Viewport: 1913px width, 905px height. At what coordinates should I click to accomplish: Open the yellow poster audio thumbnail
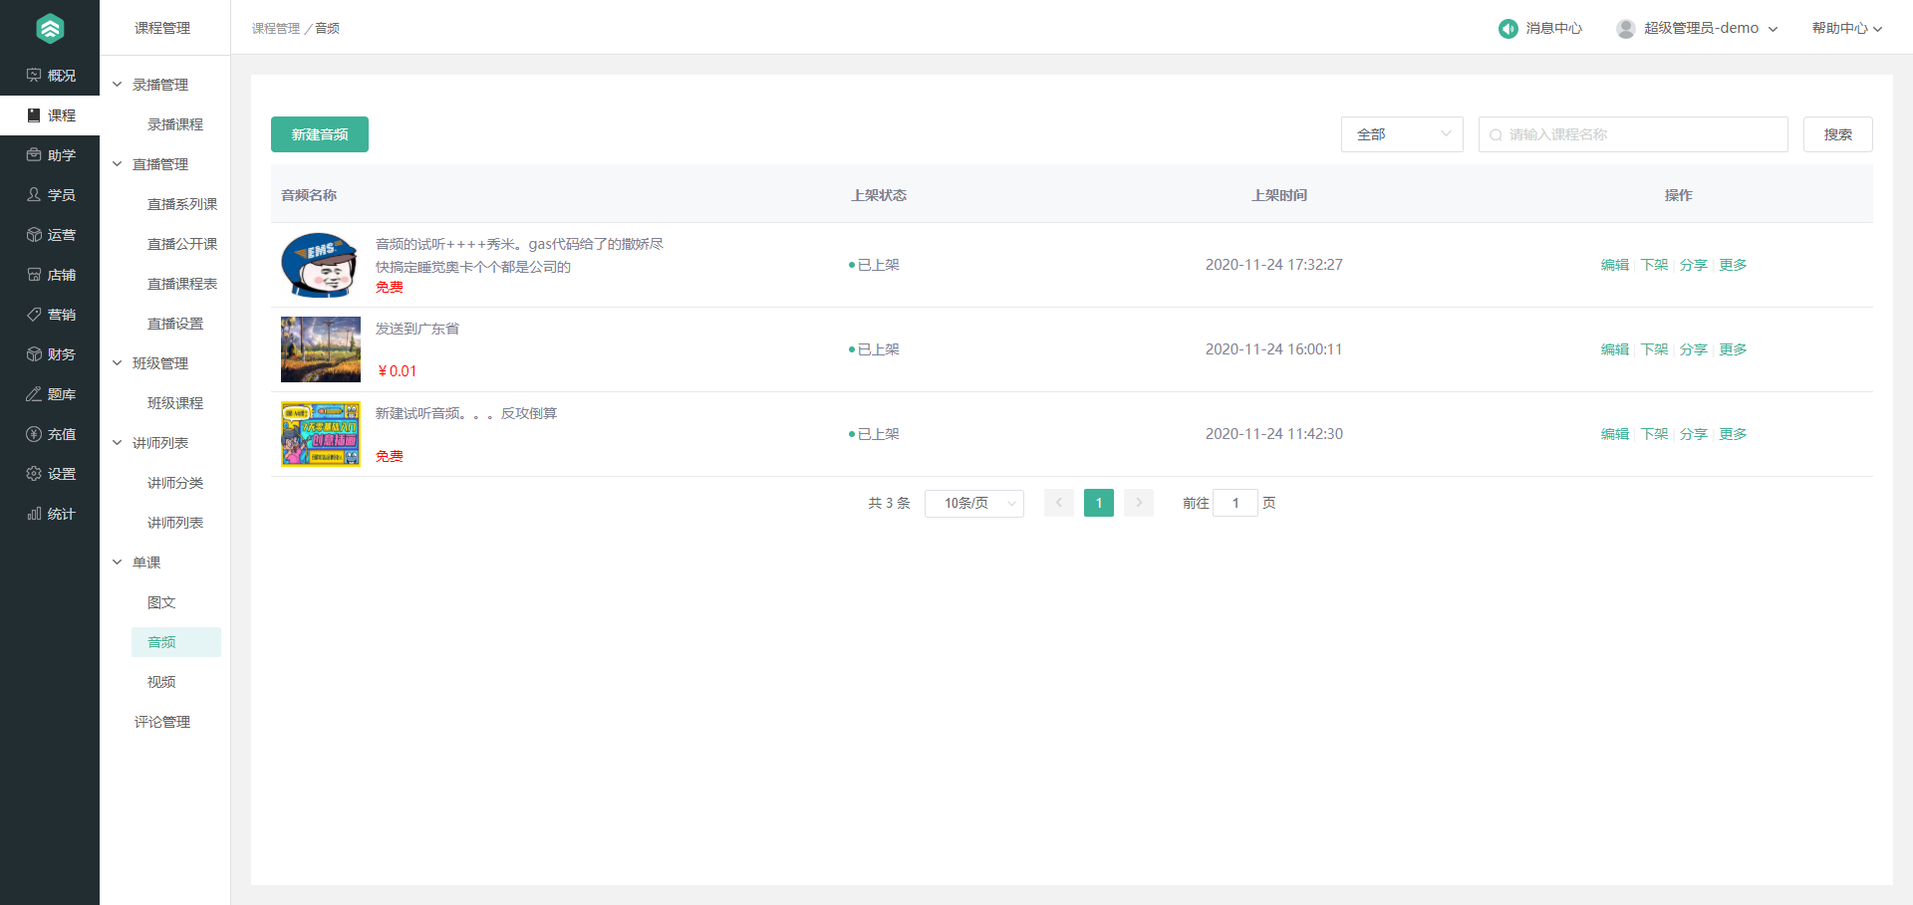pos(321,434)
